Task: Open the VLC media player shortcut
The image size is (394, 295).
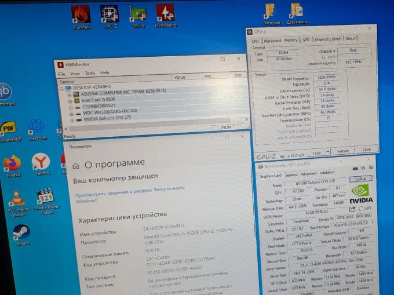Action: coord(17,203)
